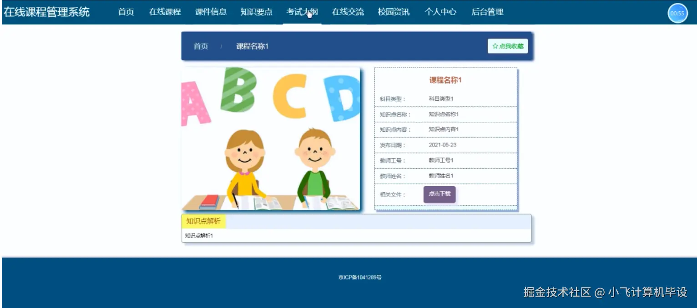Open the 个人中心 menu item

pos(440,12)
